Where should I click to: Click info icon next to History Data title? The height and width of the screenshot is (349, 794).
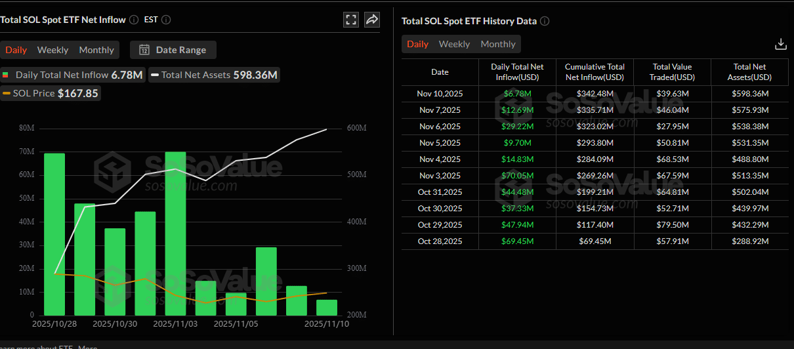pyautogui.click(x=545, y=21)
